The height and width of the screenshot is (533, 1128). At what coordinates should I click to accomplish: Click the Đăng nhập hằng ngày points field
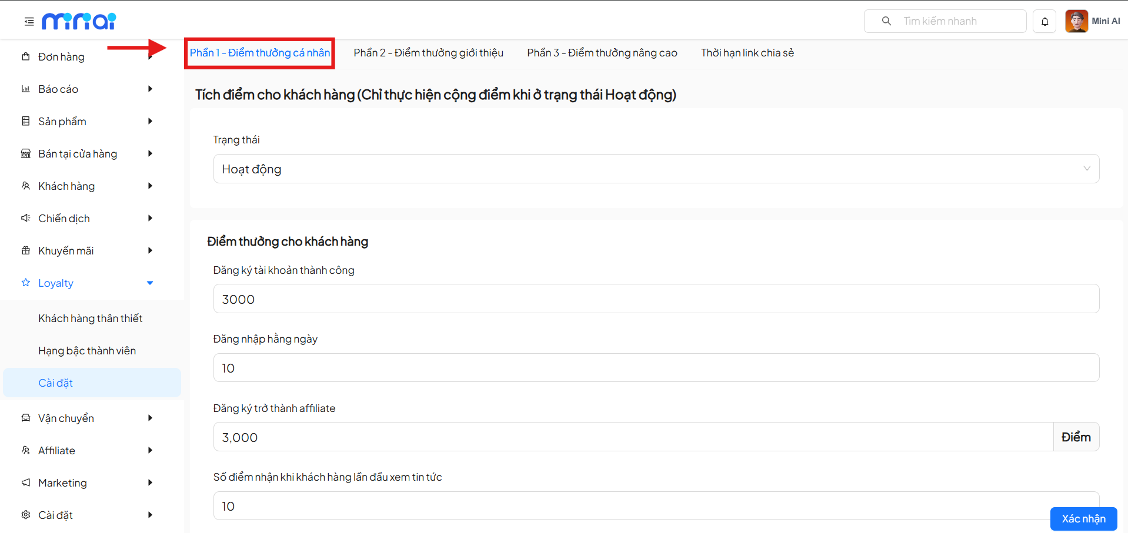click(x=656, y=368)
